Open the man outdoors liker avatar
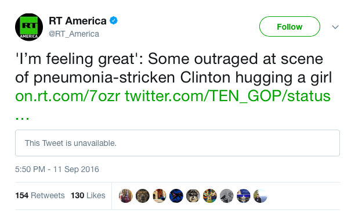The width and height of the screenshot is (362, 211). [x=260, y=196]
